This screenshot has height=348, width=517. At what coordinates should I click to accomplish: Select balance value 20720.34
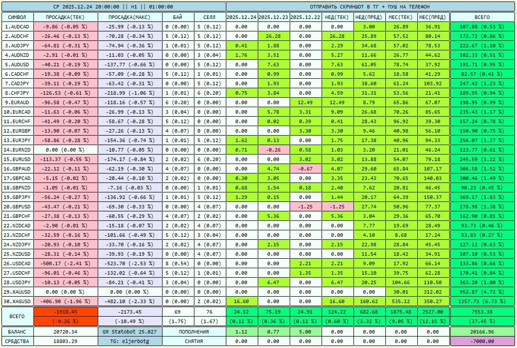pyautogui.click(x=65, y=332)
